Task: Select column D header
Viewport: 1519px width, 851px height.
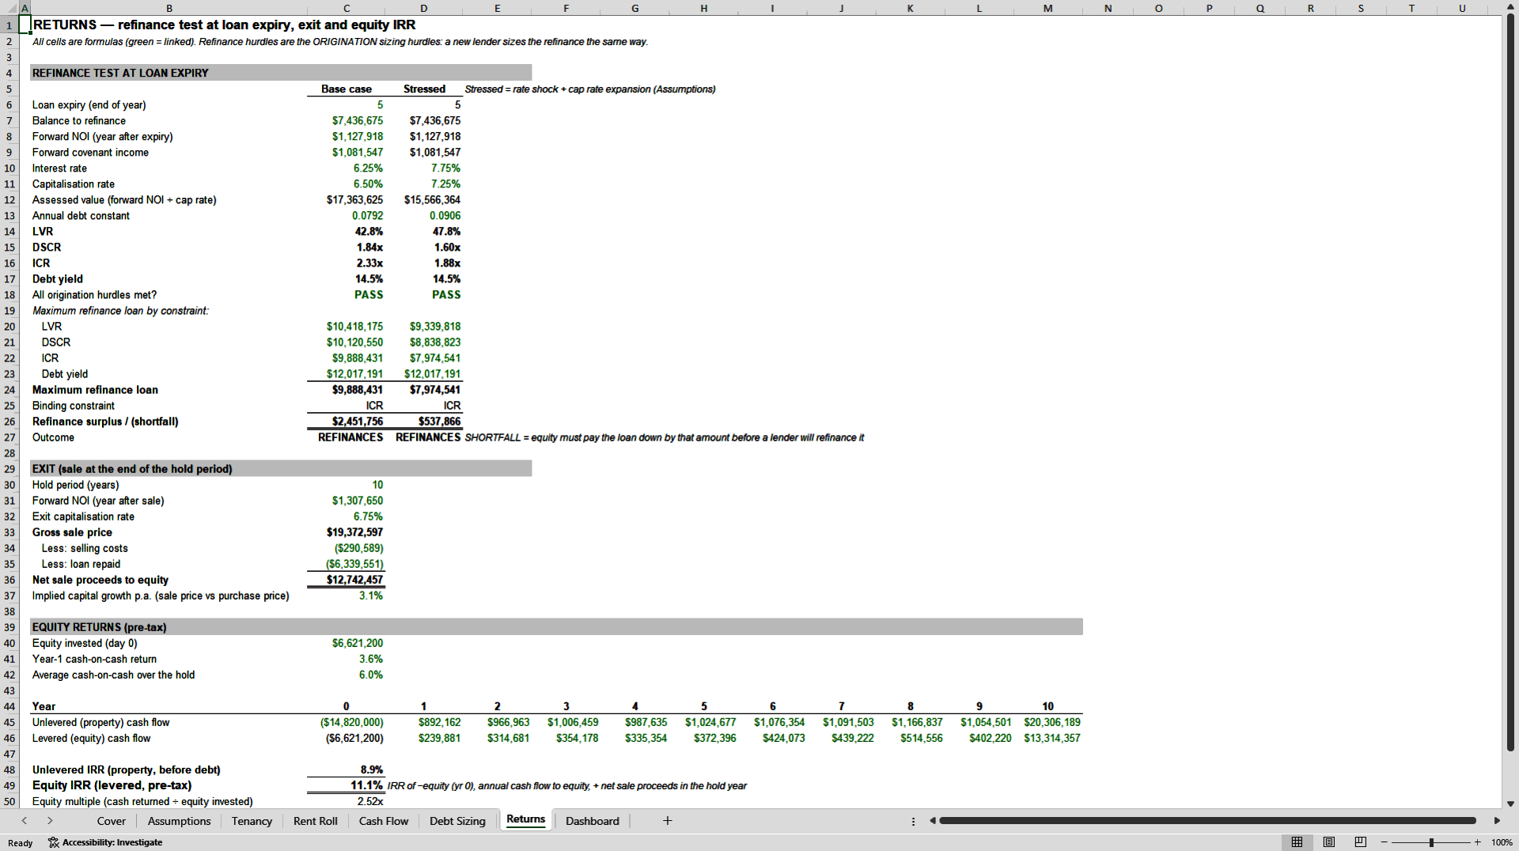Action: coord(424,8)
